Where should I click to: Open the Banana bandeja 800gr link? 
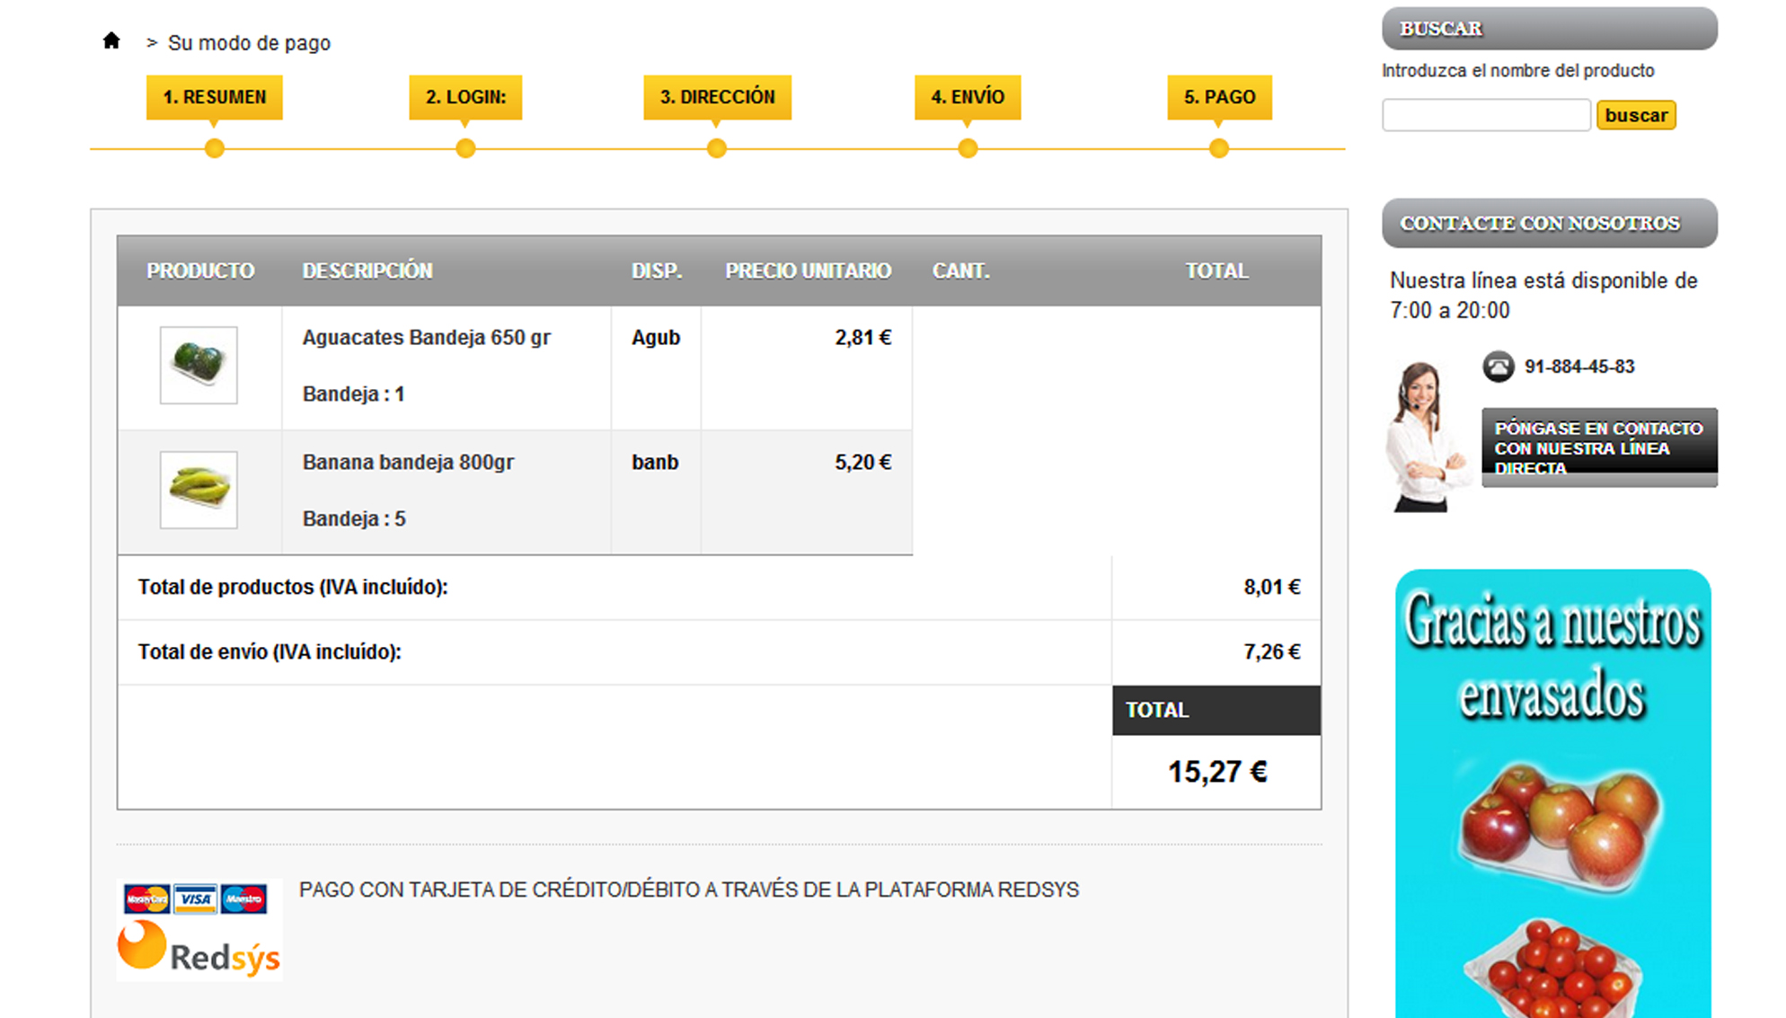(408, 463)
